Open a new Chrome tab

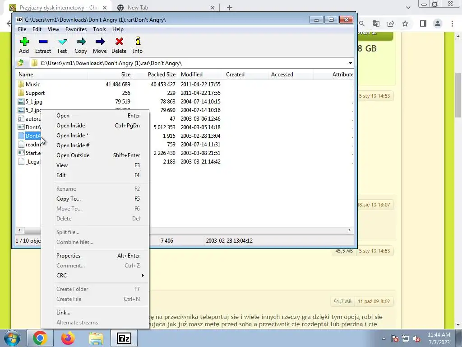click(x=230, y=8)
